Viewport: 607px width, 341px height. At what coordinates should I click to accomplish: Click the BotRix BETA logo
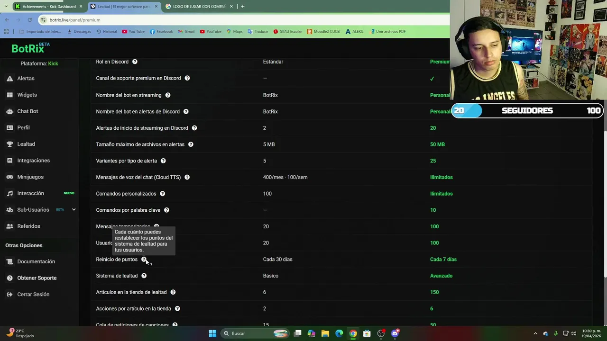point(30,48)
